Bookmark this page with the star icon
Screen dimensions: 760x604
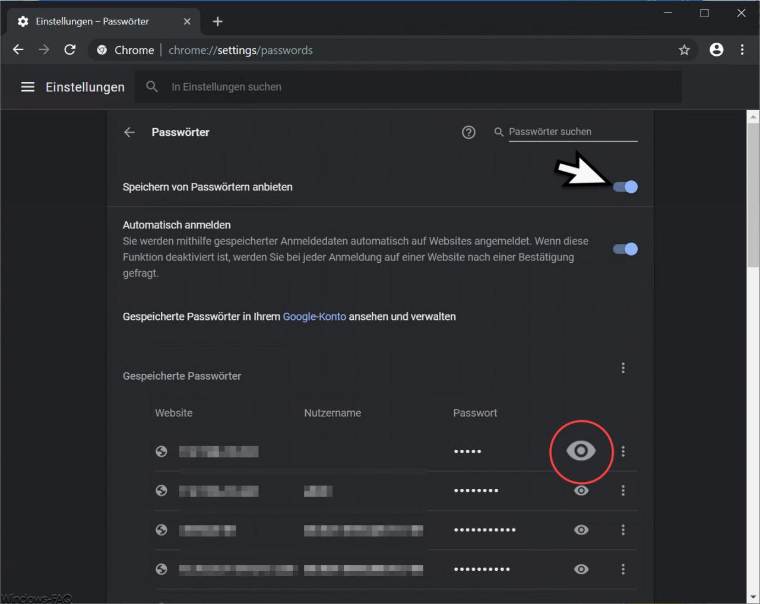tap(685, 50)
